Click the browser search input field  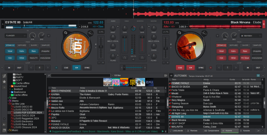pos(81,75)
